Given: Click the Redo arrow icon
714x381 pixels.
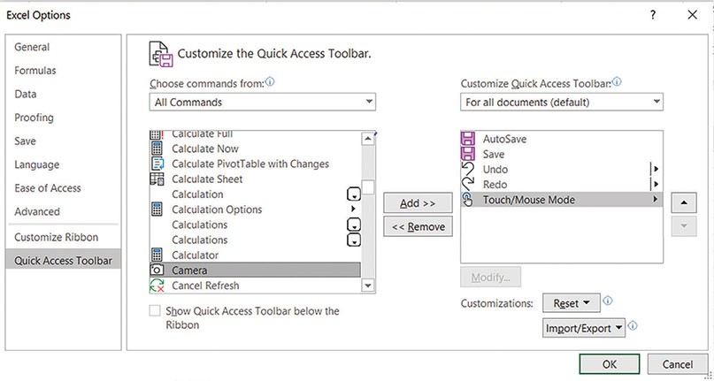Looking at the screenshot, I should 468,184.
